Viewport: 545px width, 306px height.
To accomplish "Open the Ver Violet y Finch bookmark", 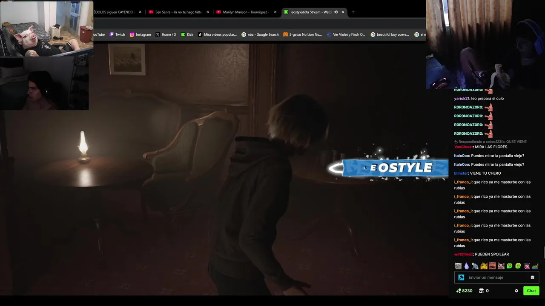I will click(x=346, y=34).
